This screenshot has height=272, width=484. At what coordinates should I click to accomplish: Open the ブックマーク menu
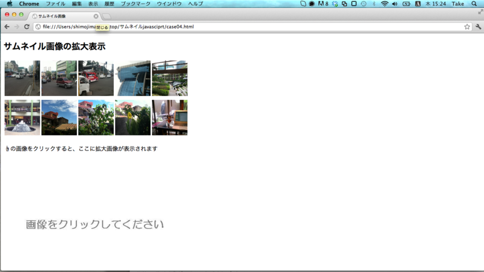point(136,4)
